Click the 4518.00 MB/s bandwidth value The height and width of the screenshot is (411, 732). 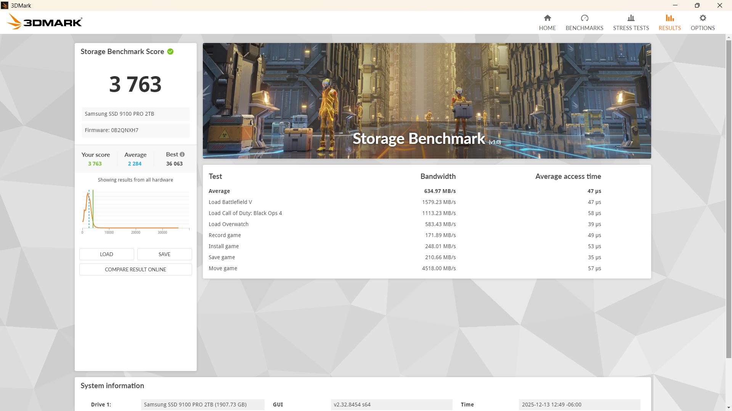[x=439, y=268]
